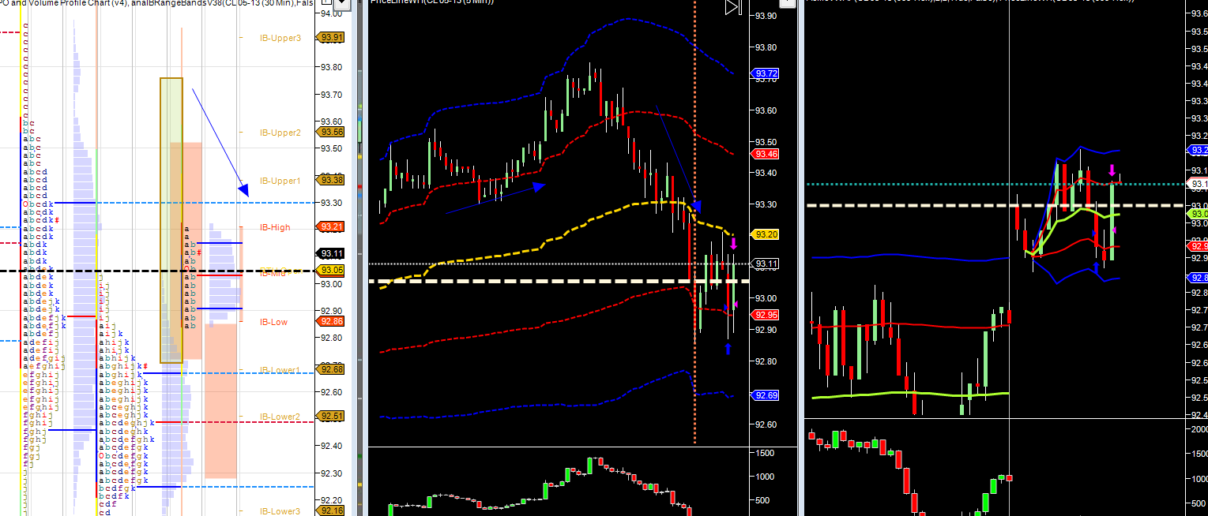Select the IB-Lower3 level label

(x=280, y=511)
